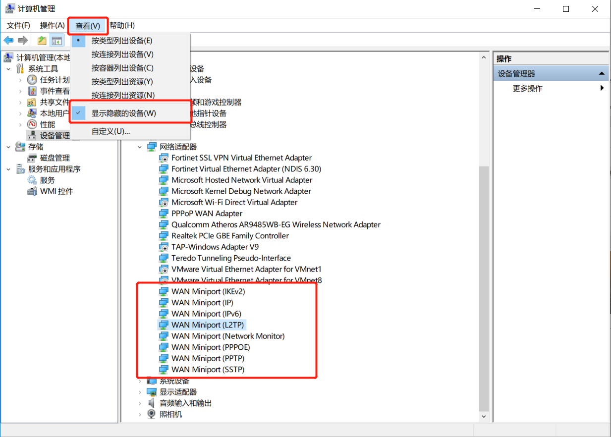611x437 pixels.
Task: Expand the 照相机 node
Action: pyautogui.click(x=140, y=414)
